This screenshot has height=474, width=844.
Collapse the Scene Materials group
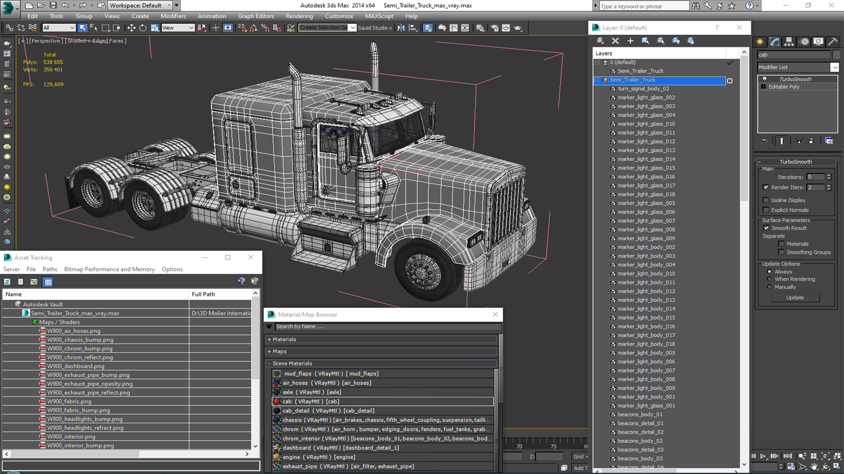269,363
